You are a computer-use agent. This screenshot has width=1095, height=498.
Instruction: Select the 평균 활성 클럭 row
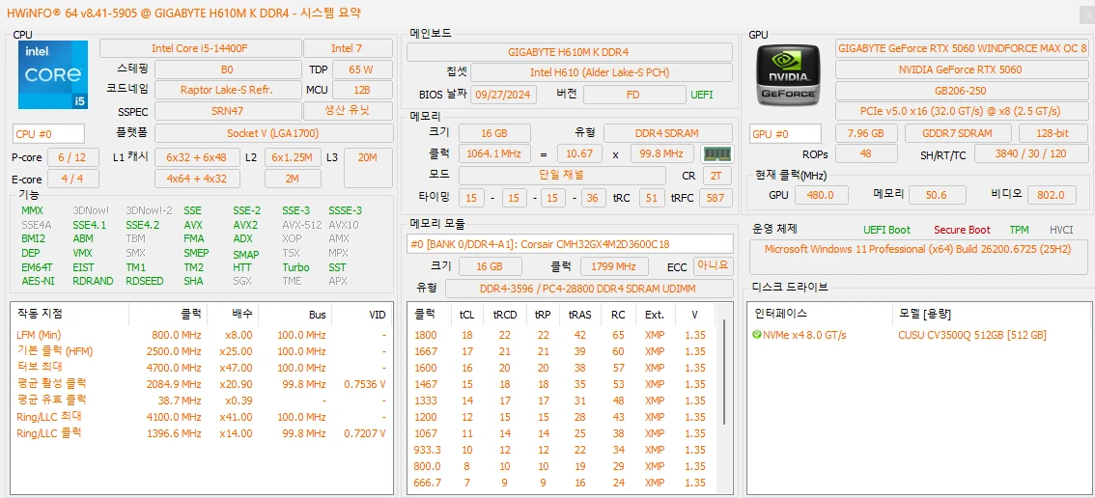click(x=201, y=383)
